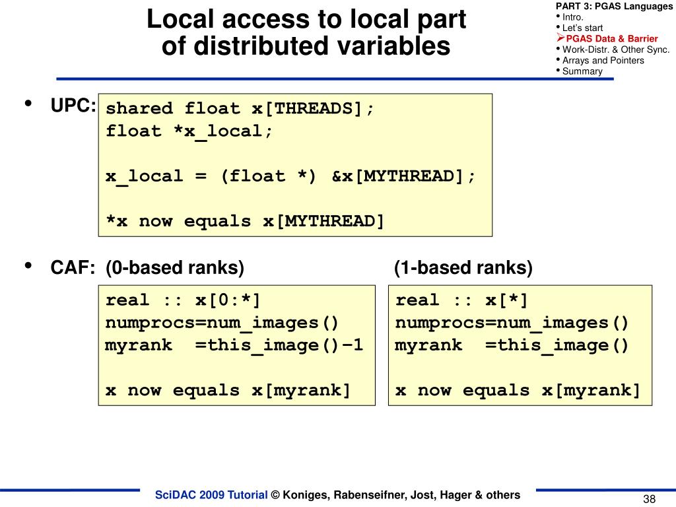676x507 pixels.
Task: Go to the Summary outline entry
Action: [582, 71]
